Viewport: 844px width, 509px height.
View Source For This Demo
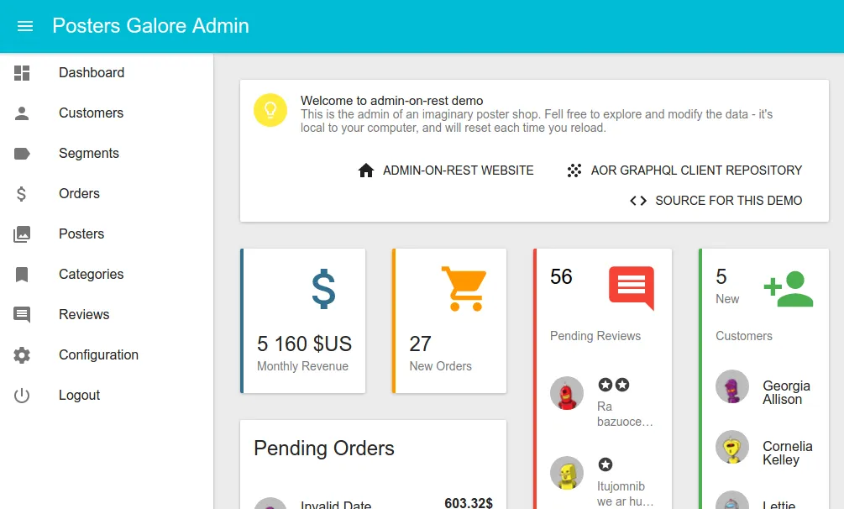(716, 201)
